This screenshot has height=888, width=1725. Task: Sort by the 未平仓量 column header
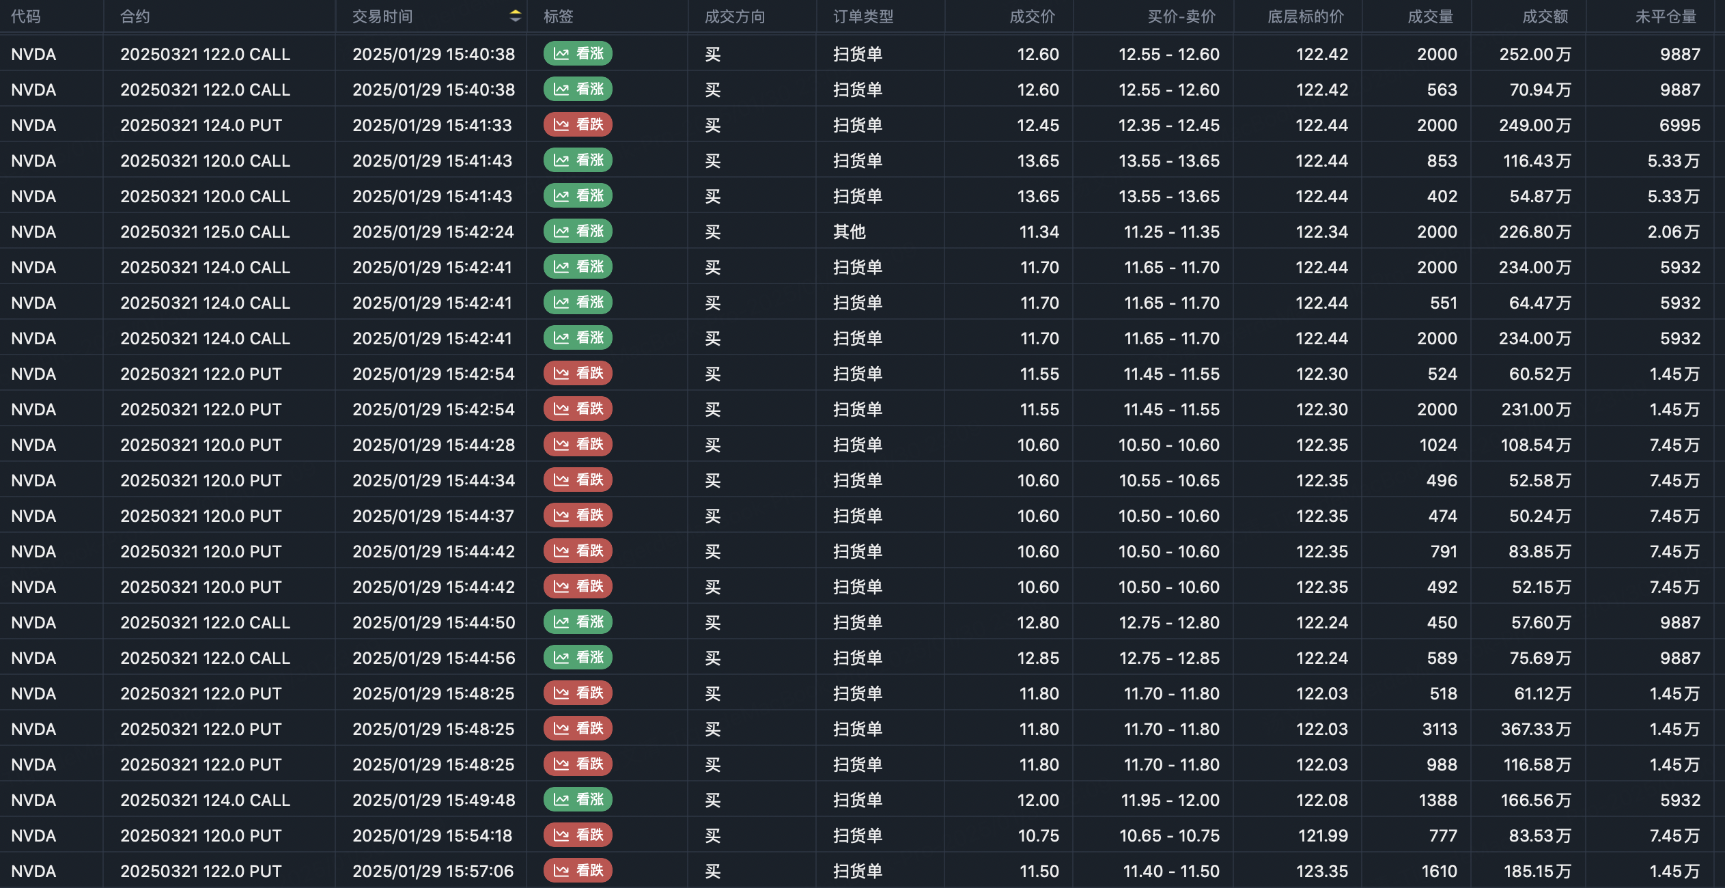point(1665,16)
